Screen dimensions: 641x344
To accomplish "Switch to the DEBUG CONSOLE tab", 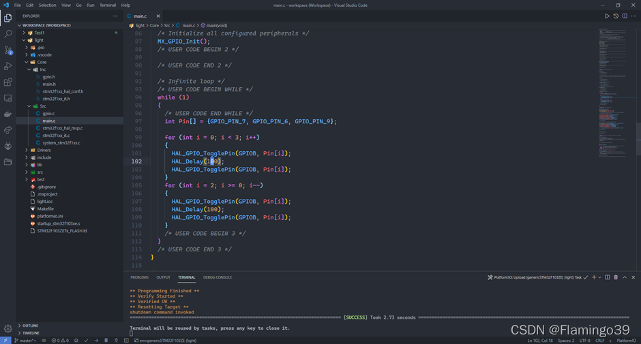I will 218,277.
